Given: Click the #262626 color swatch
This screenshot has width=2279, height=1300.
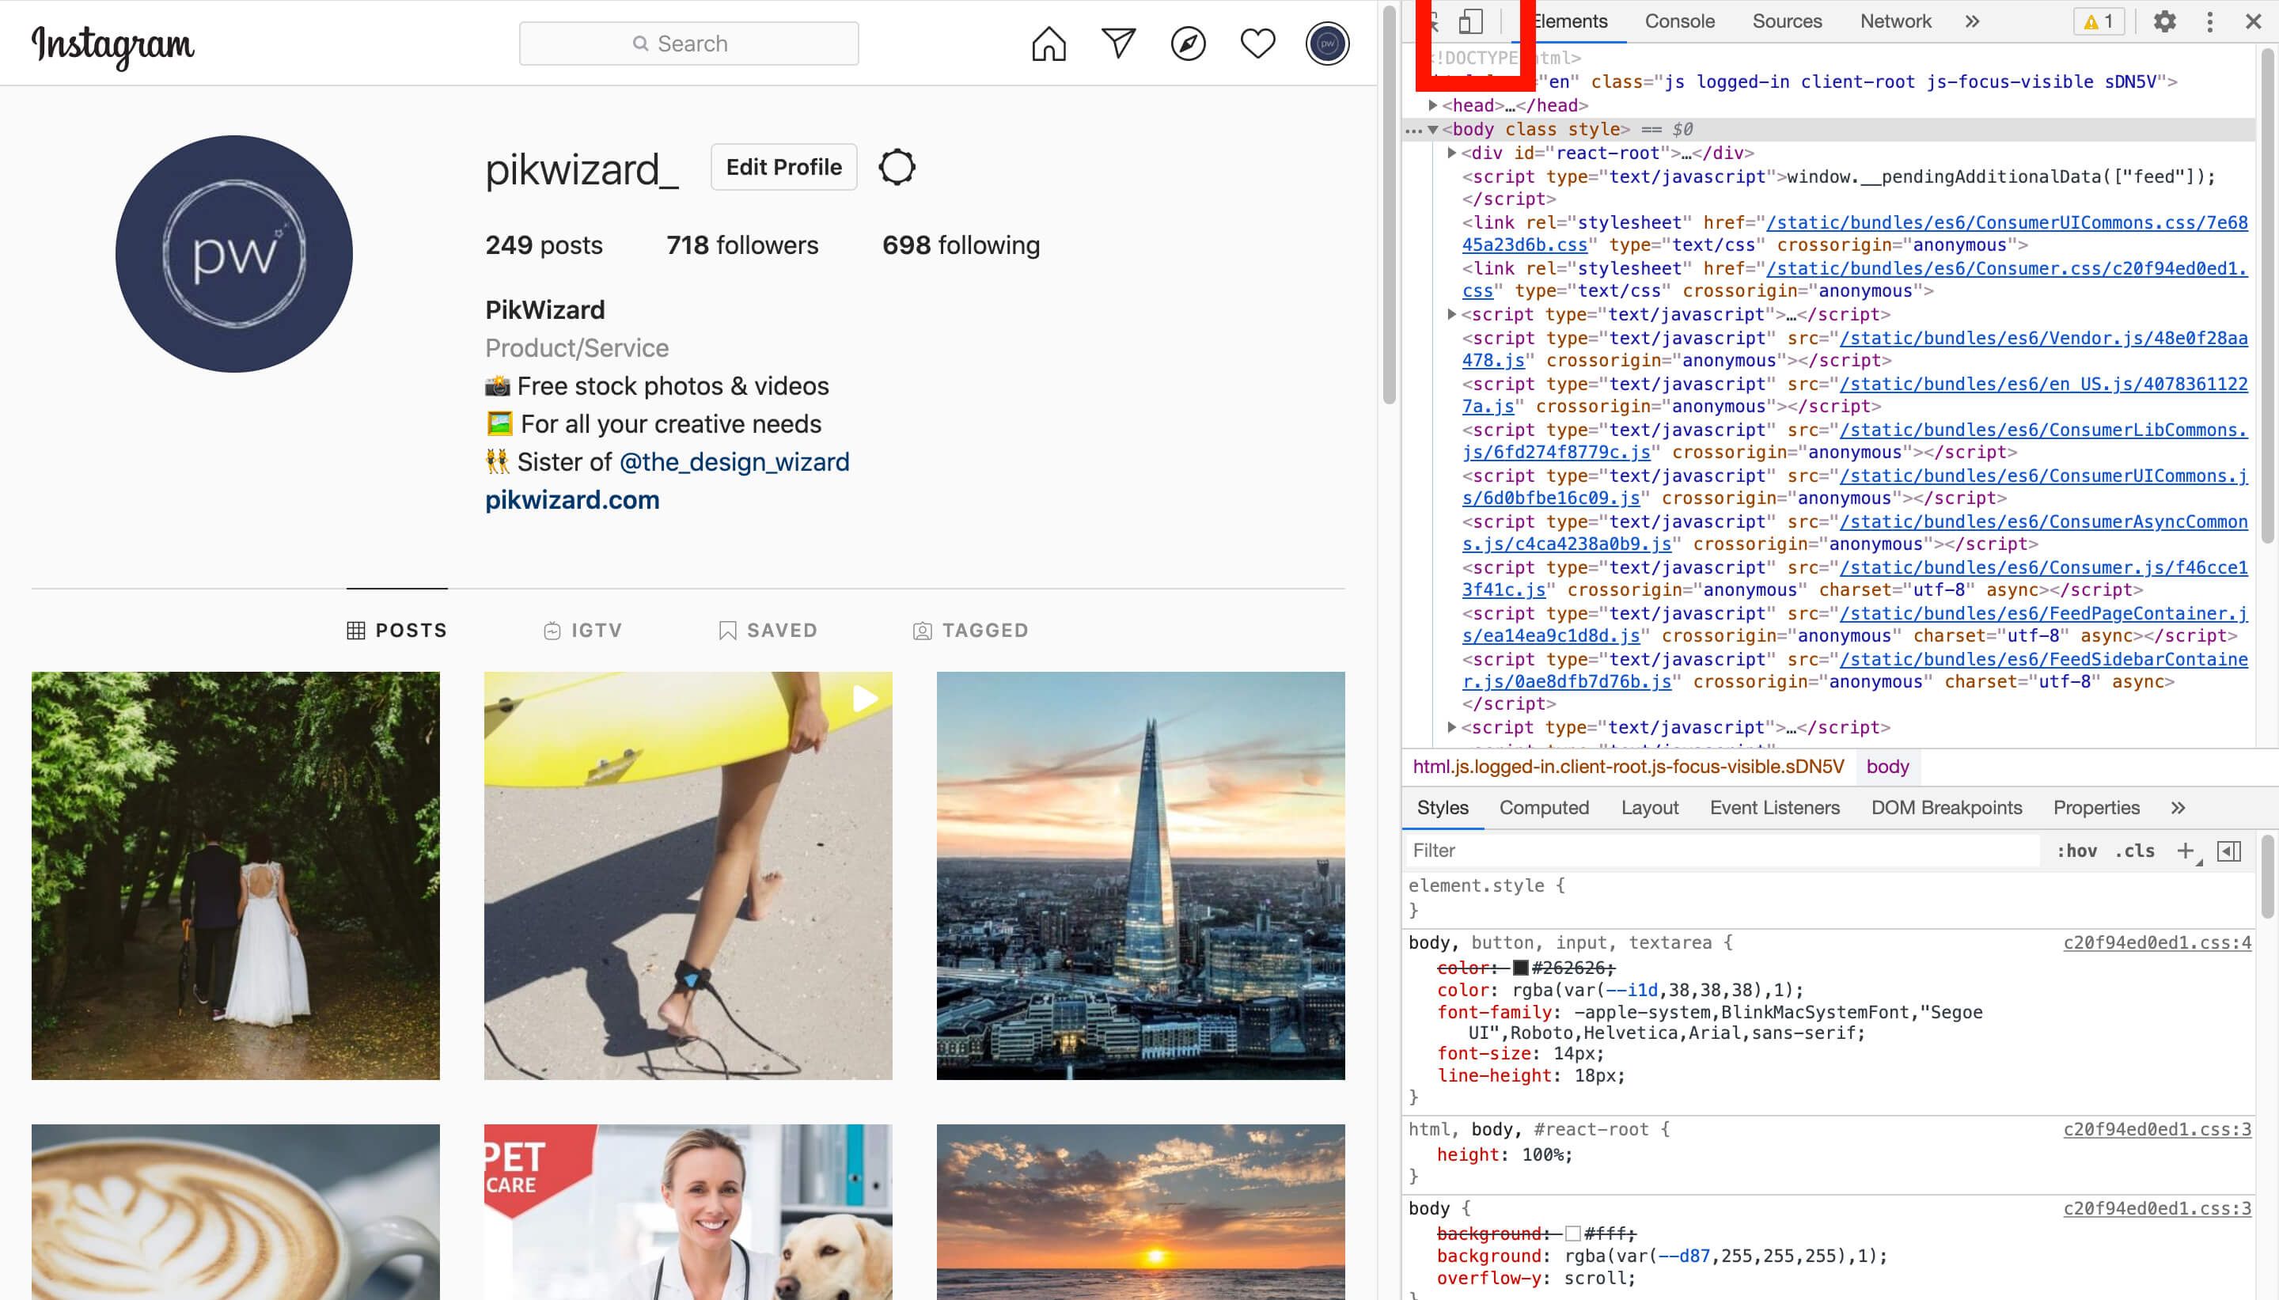Looking at the screenshot, I should coord(1520,968).
